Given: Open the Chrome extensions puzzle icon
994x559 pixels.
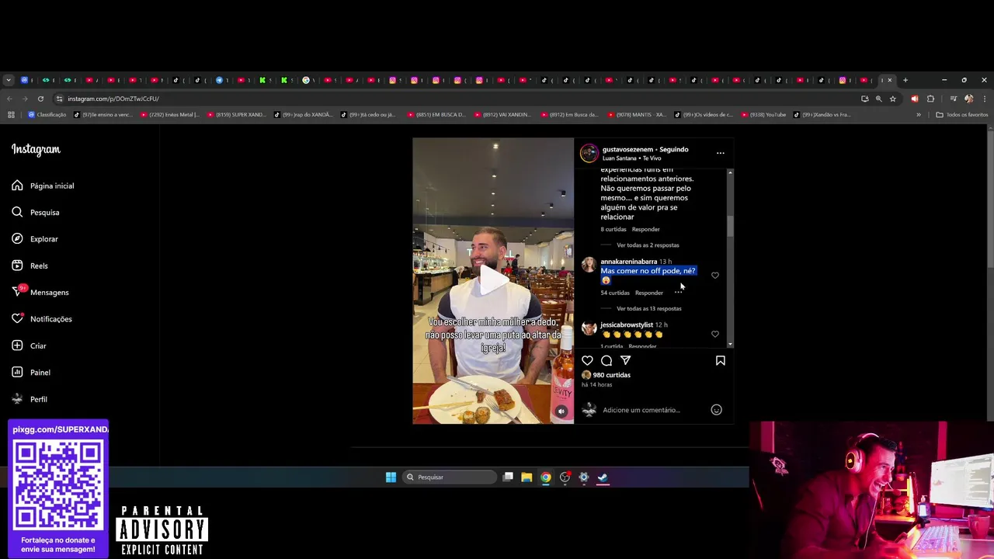Looking at the screenshot, I should click(x=930, y=99).
